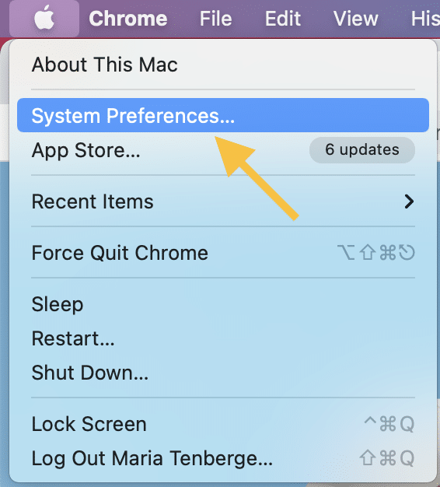This screenshot has width=440, height=487.
Task: Click the Apple logo menu icon
Action: 44,19
